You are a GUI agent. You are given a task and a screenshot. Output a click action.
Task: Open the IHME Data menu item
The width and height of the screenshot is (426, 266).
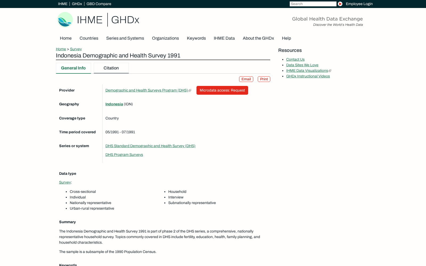coord(224,38)
